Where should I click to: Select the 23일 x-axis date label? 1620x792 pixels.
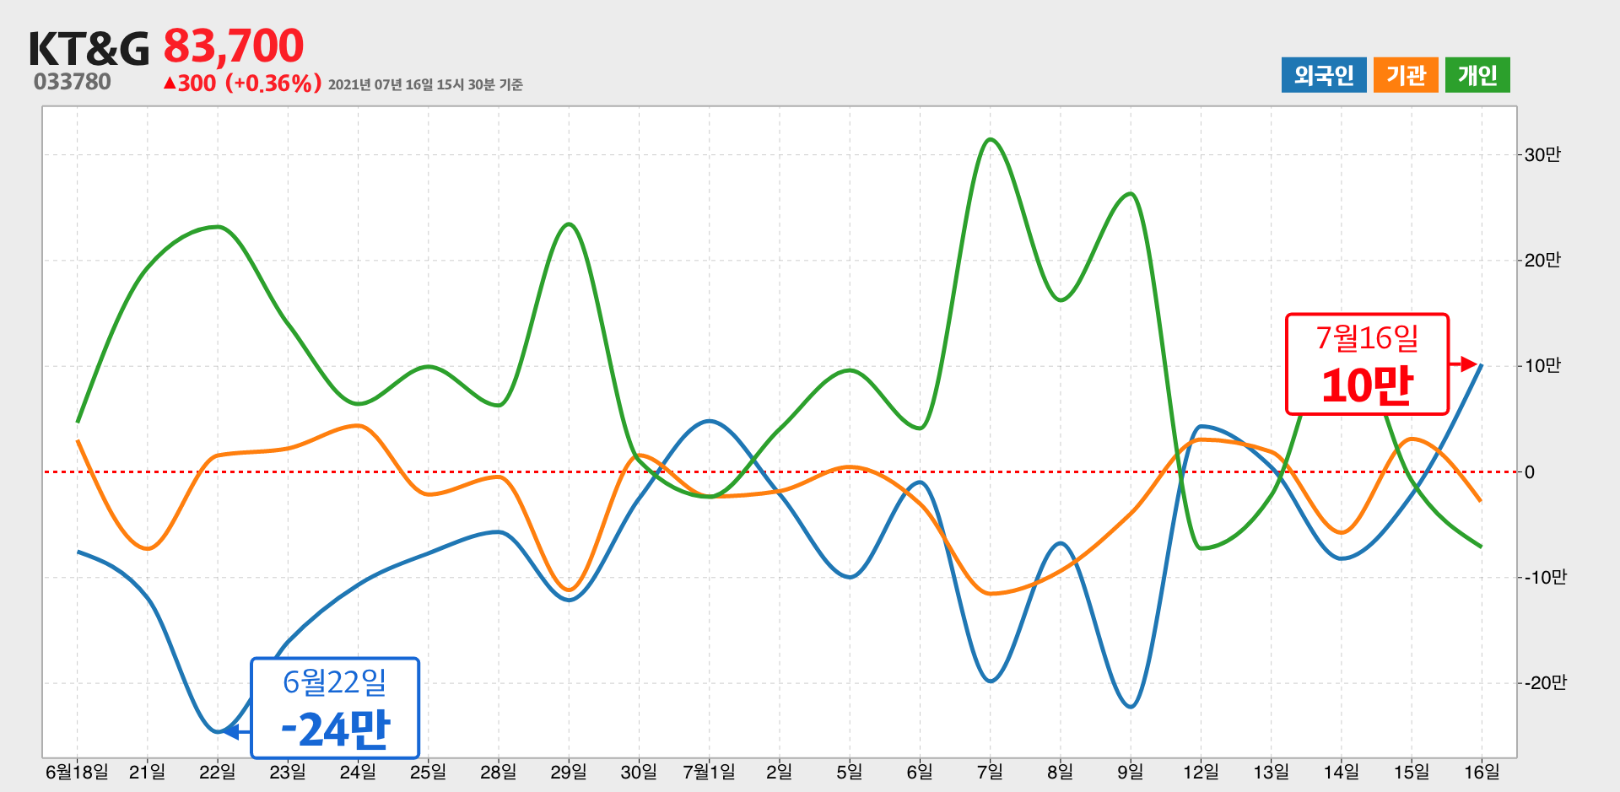pyautogui.click(x=288, y=772)
